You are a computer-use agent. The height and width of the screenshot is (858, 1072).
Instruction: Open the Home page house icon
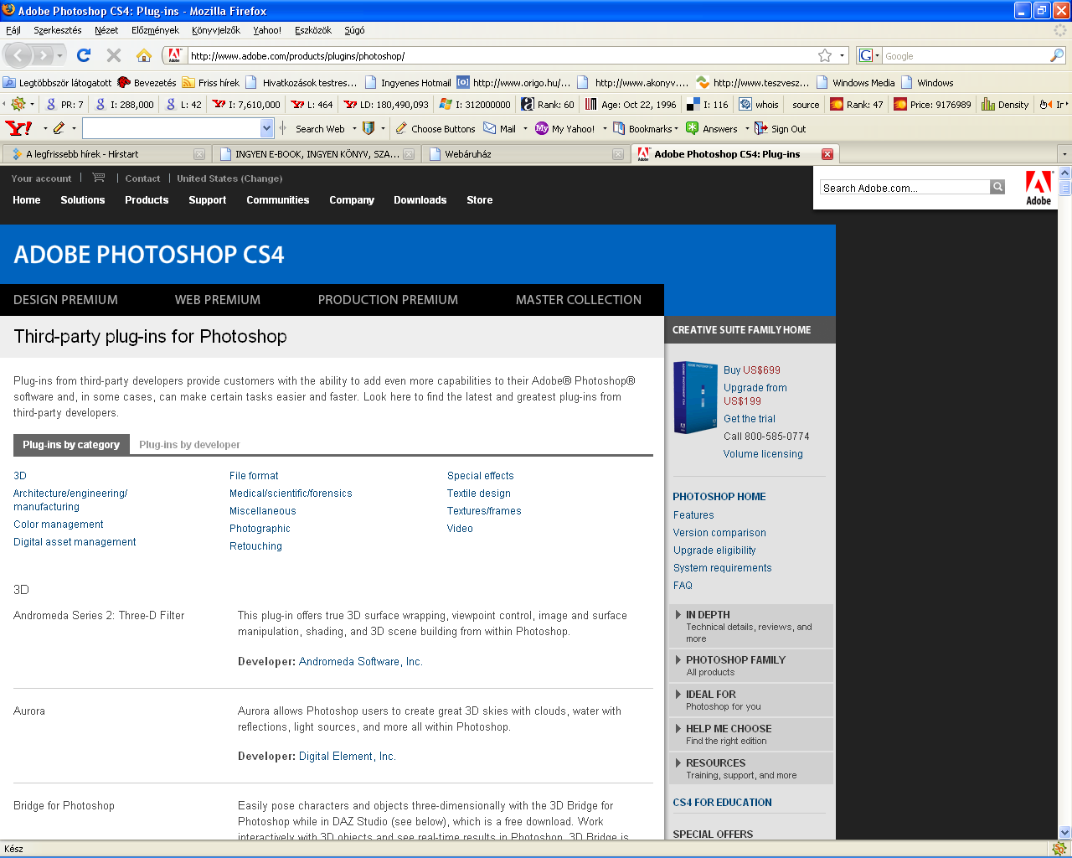pyautogui.click(x=144, y=55)
